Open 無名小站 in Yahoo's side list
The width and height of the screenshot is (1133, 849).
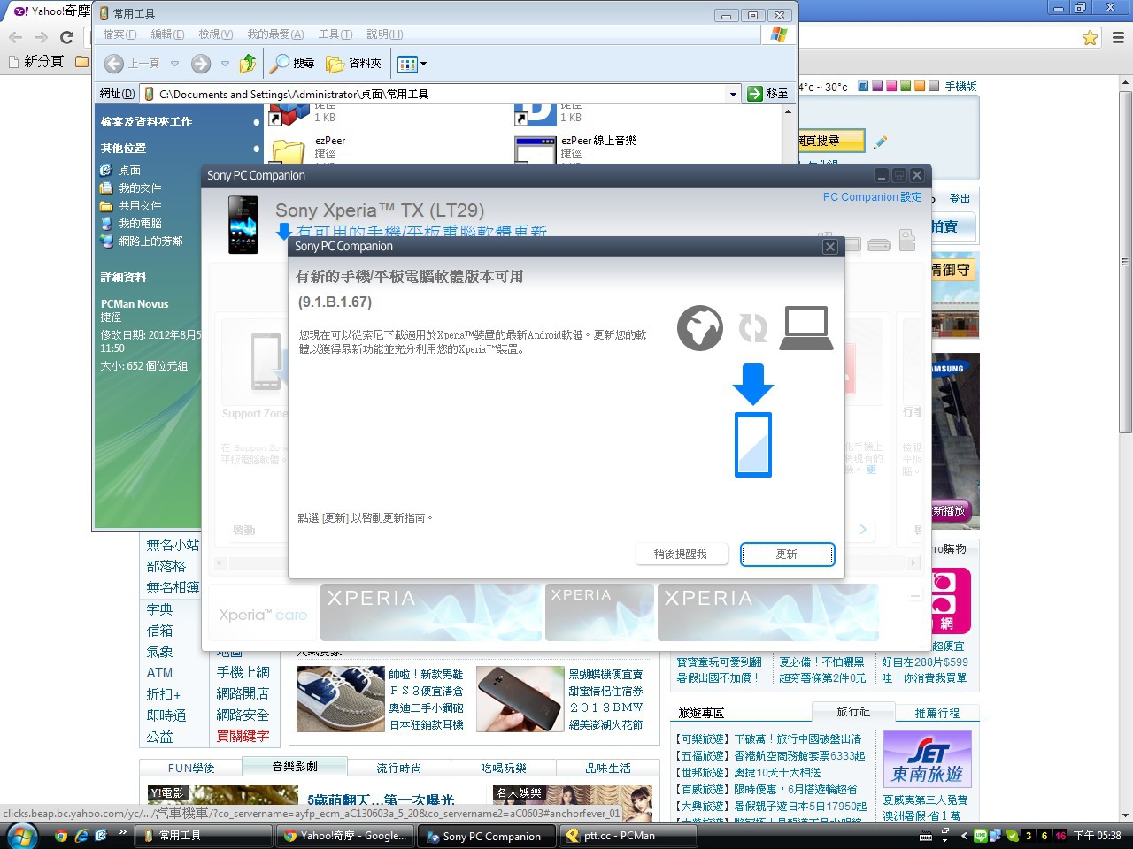tap(173, 546)
